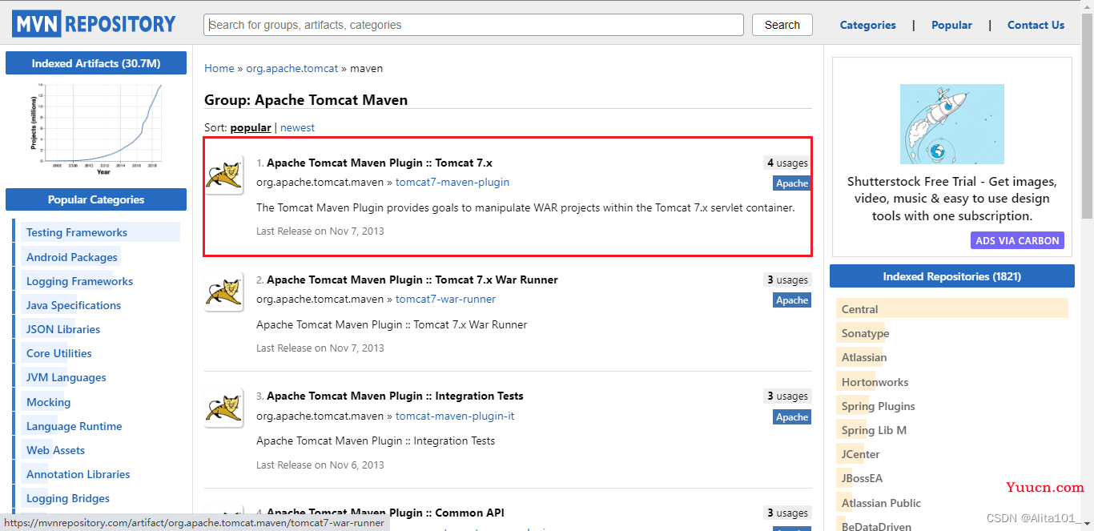Viewport: 1094px width, 531px height.
Task: Open the Spring Plugins repository
Action: 879,406
